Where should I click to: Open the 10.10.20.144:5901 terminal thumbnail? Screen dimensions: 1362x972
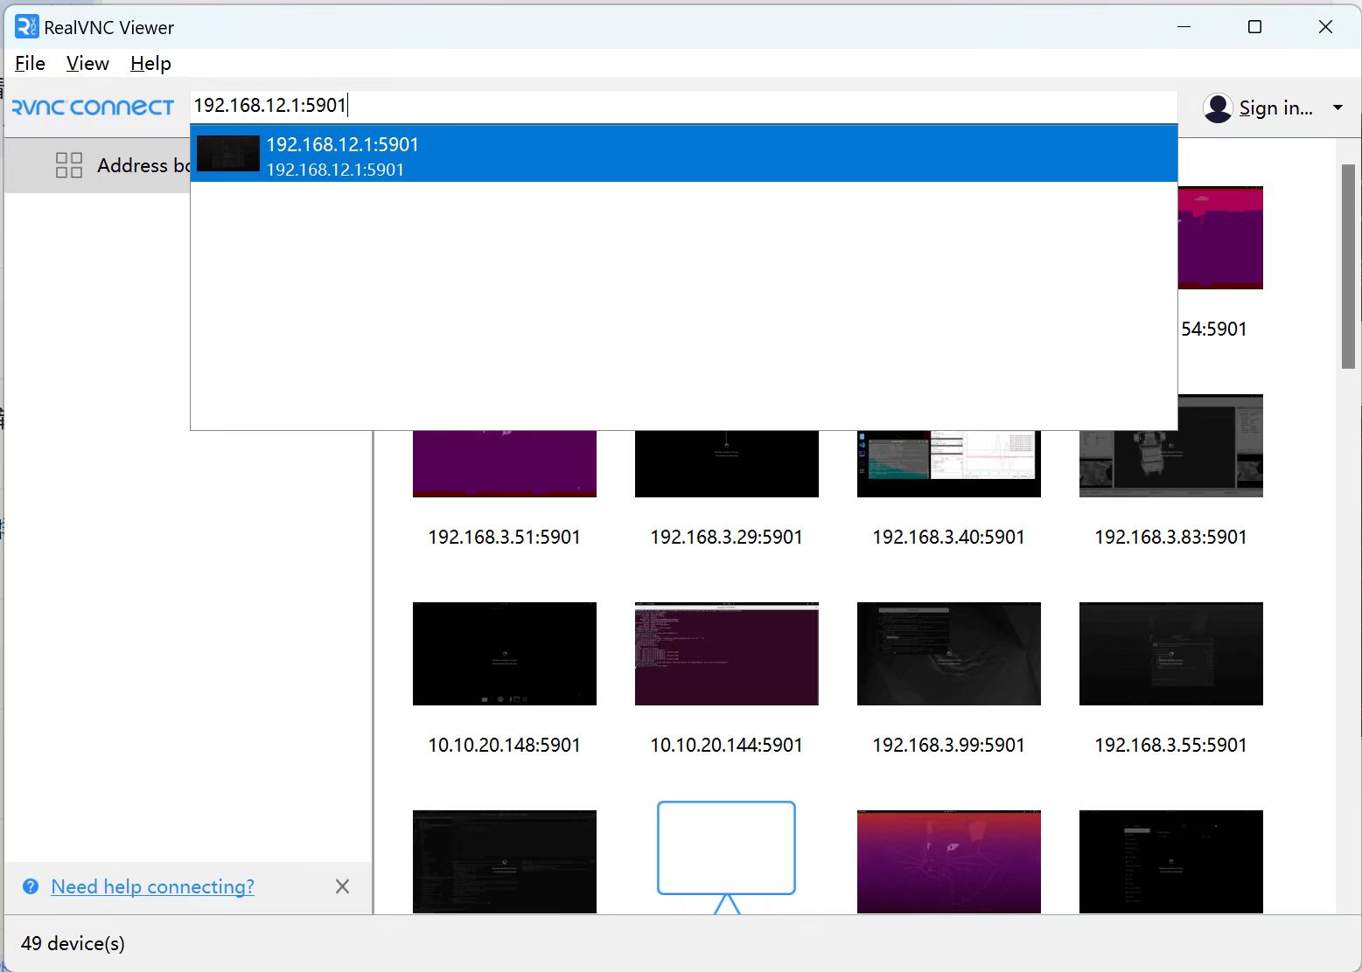pos(726,654)
